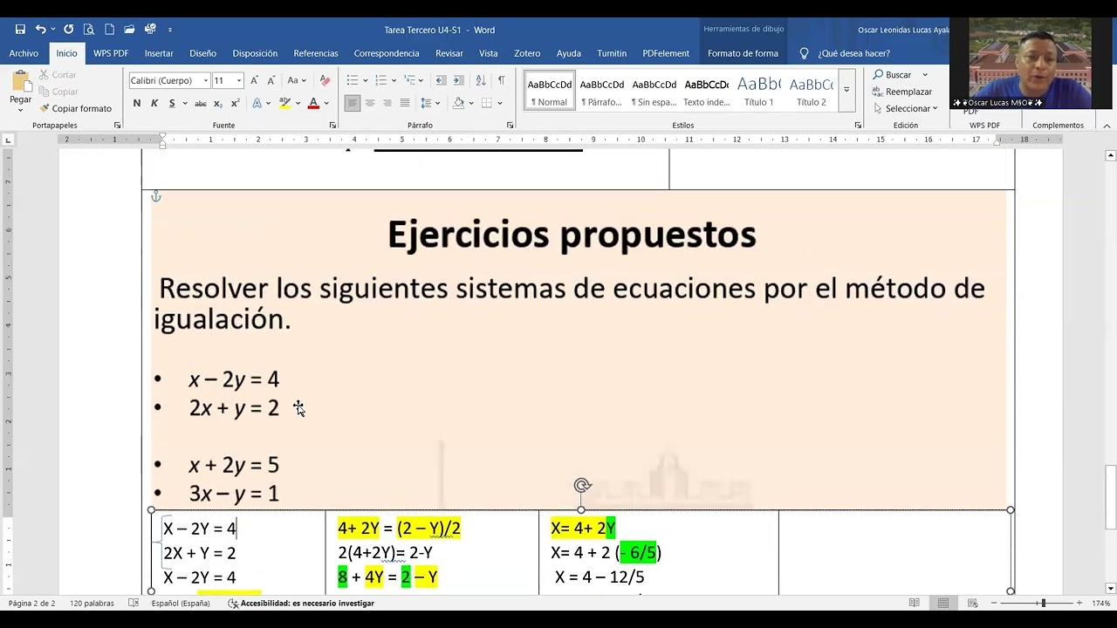Image resolution: width=1117 pixels, height=628 pixels.
Task: Save the document with the floppy disk icon
Action: [x=20, y=30]
